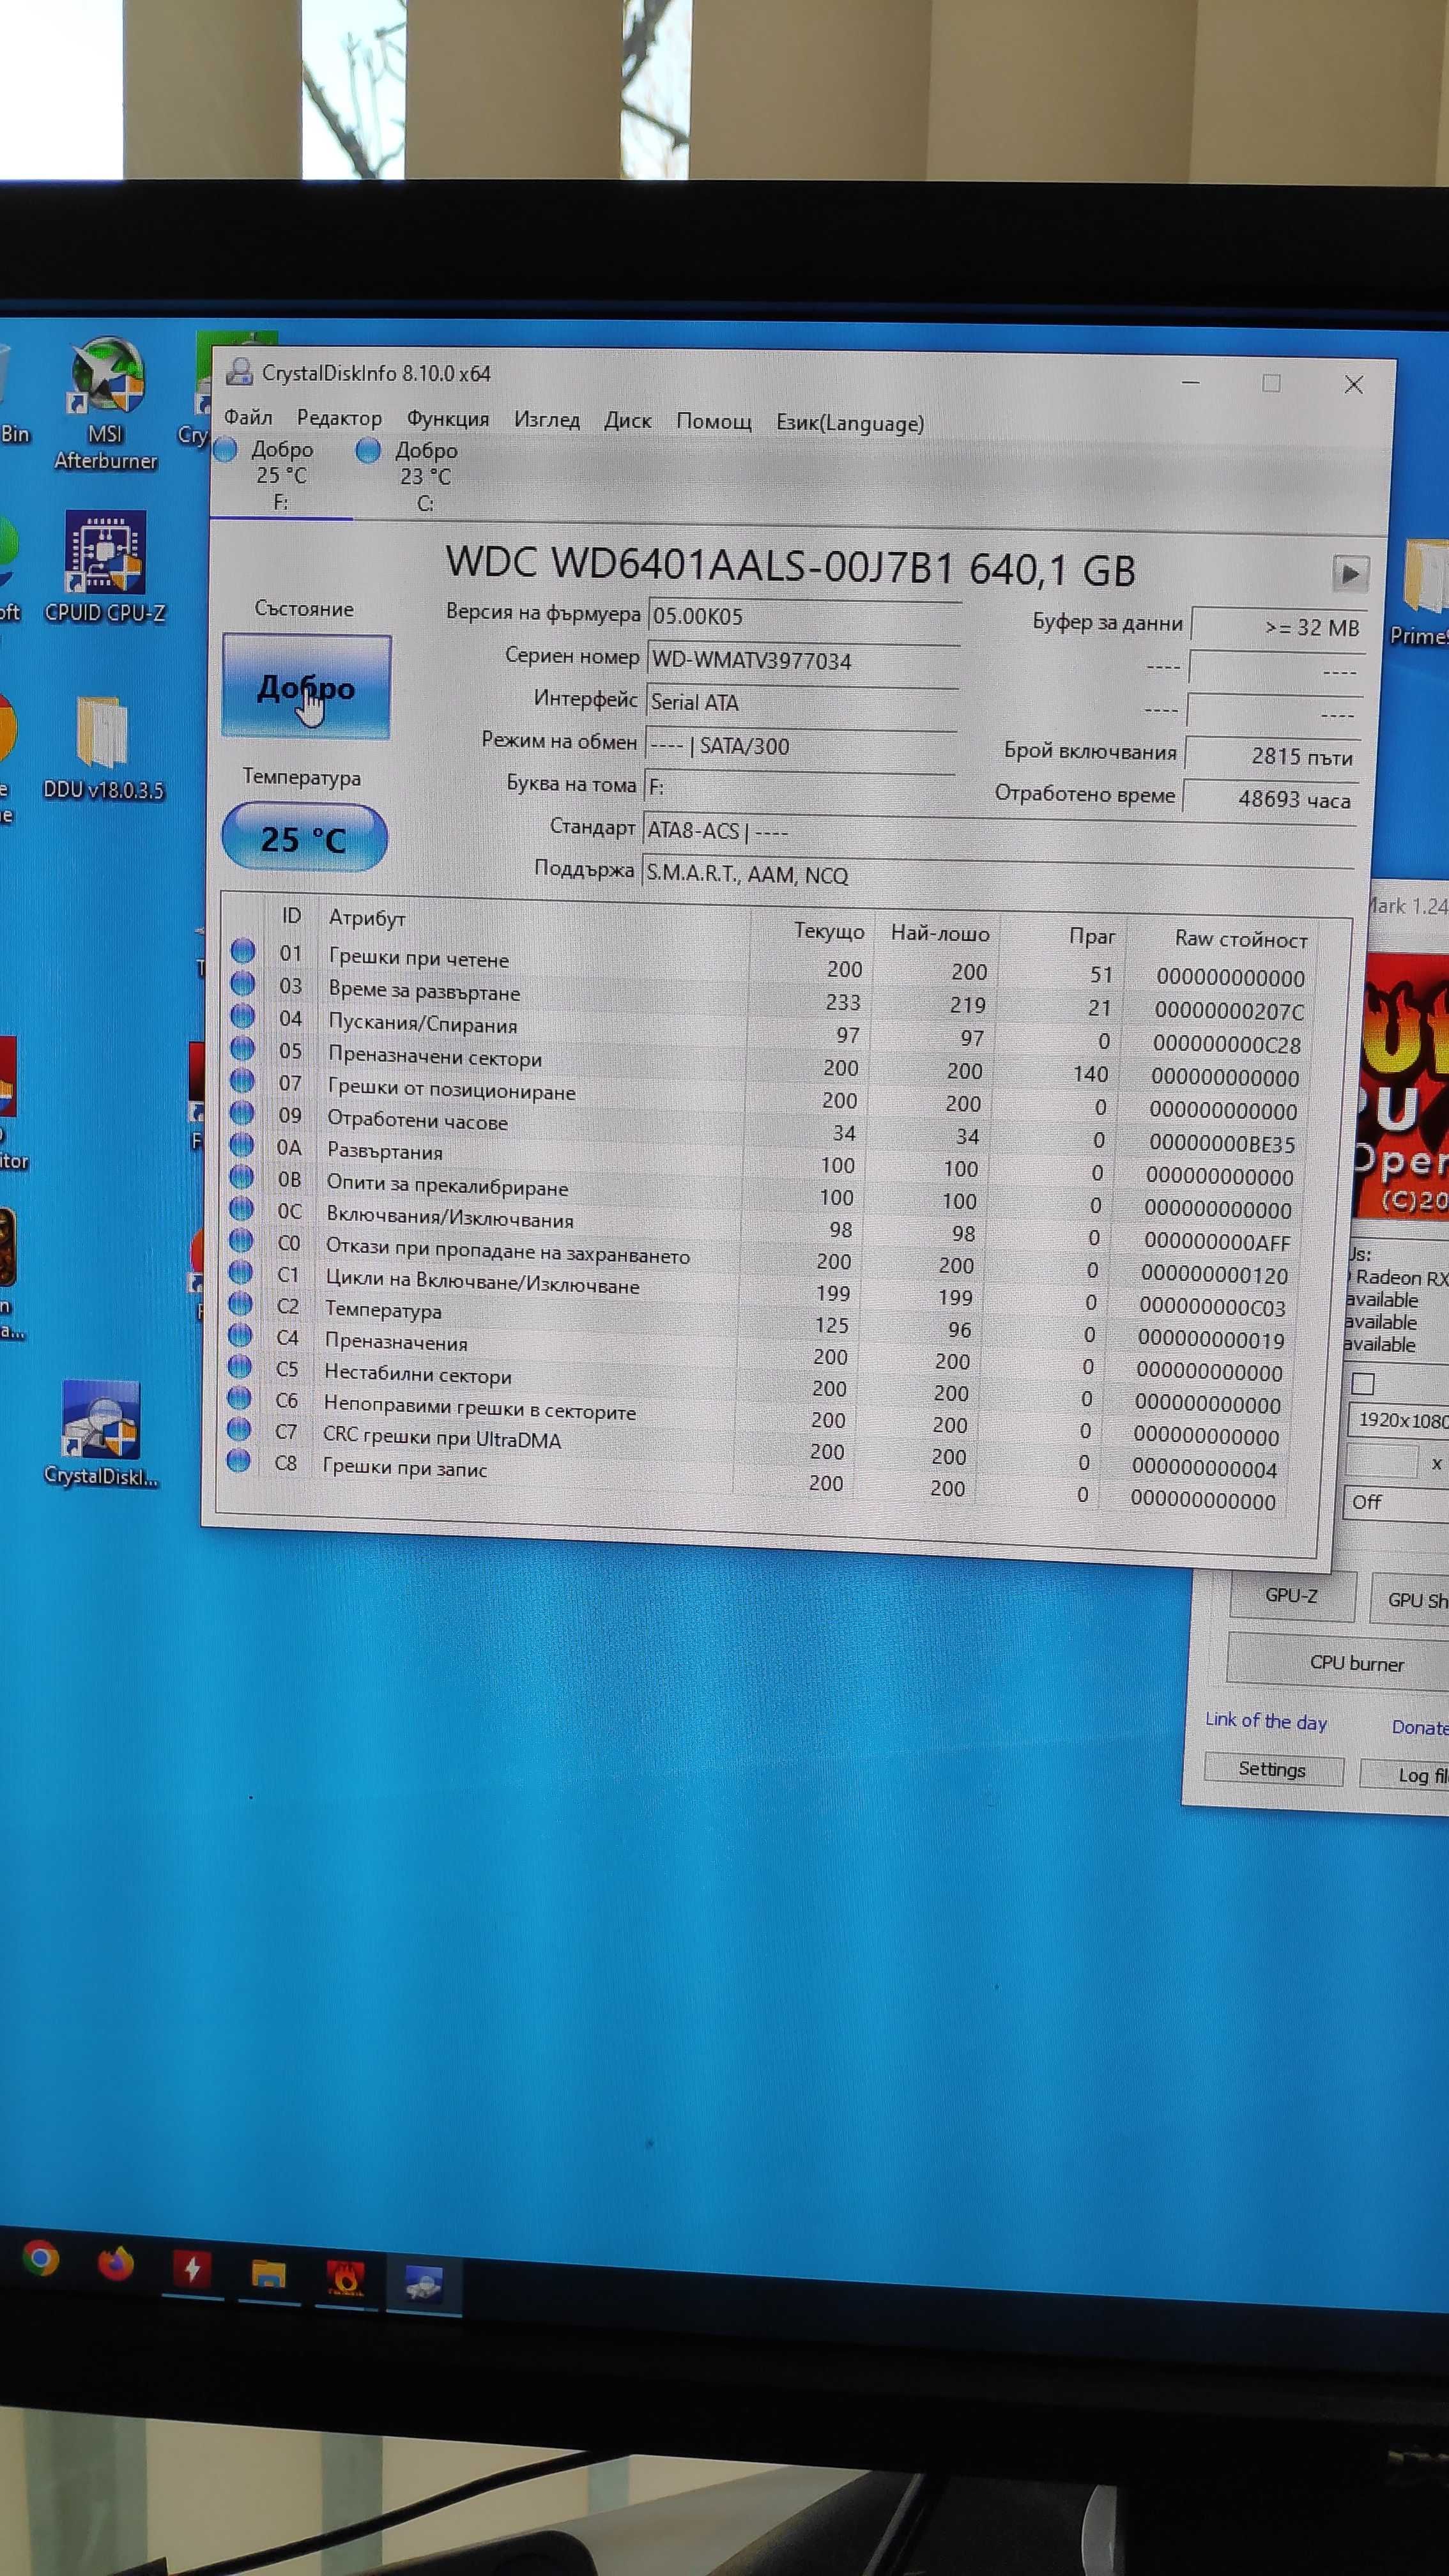Click the CrystalDiskInfo title bar app icon

239,372
